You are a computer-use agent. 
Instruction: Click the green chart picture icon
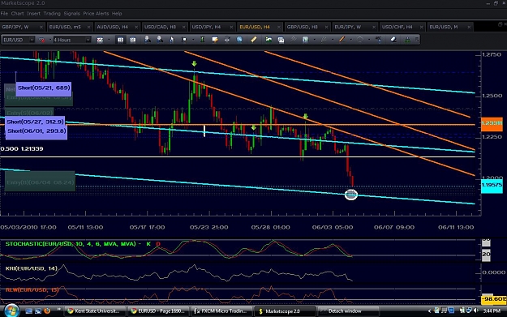click(x=269, y=40)
